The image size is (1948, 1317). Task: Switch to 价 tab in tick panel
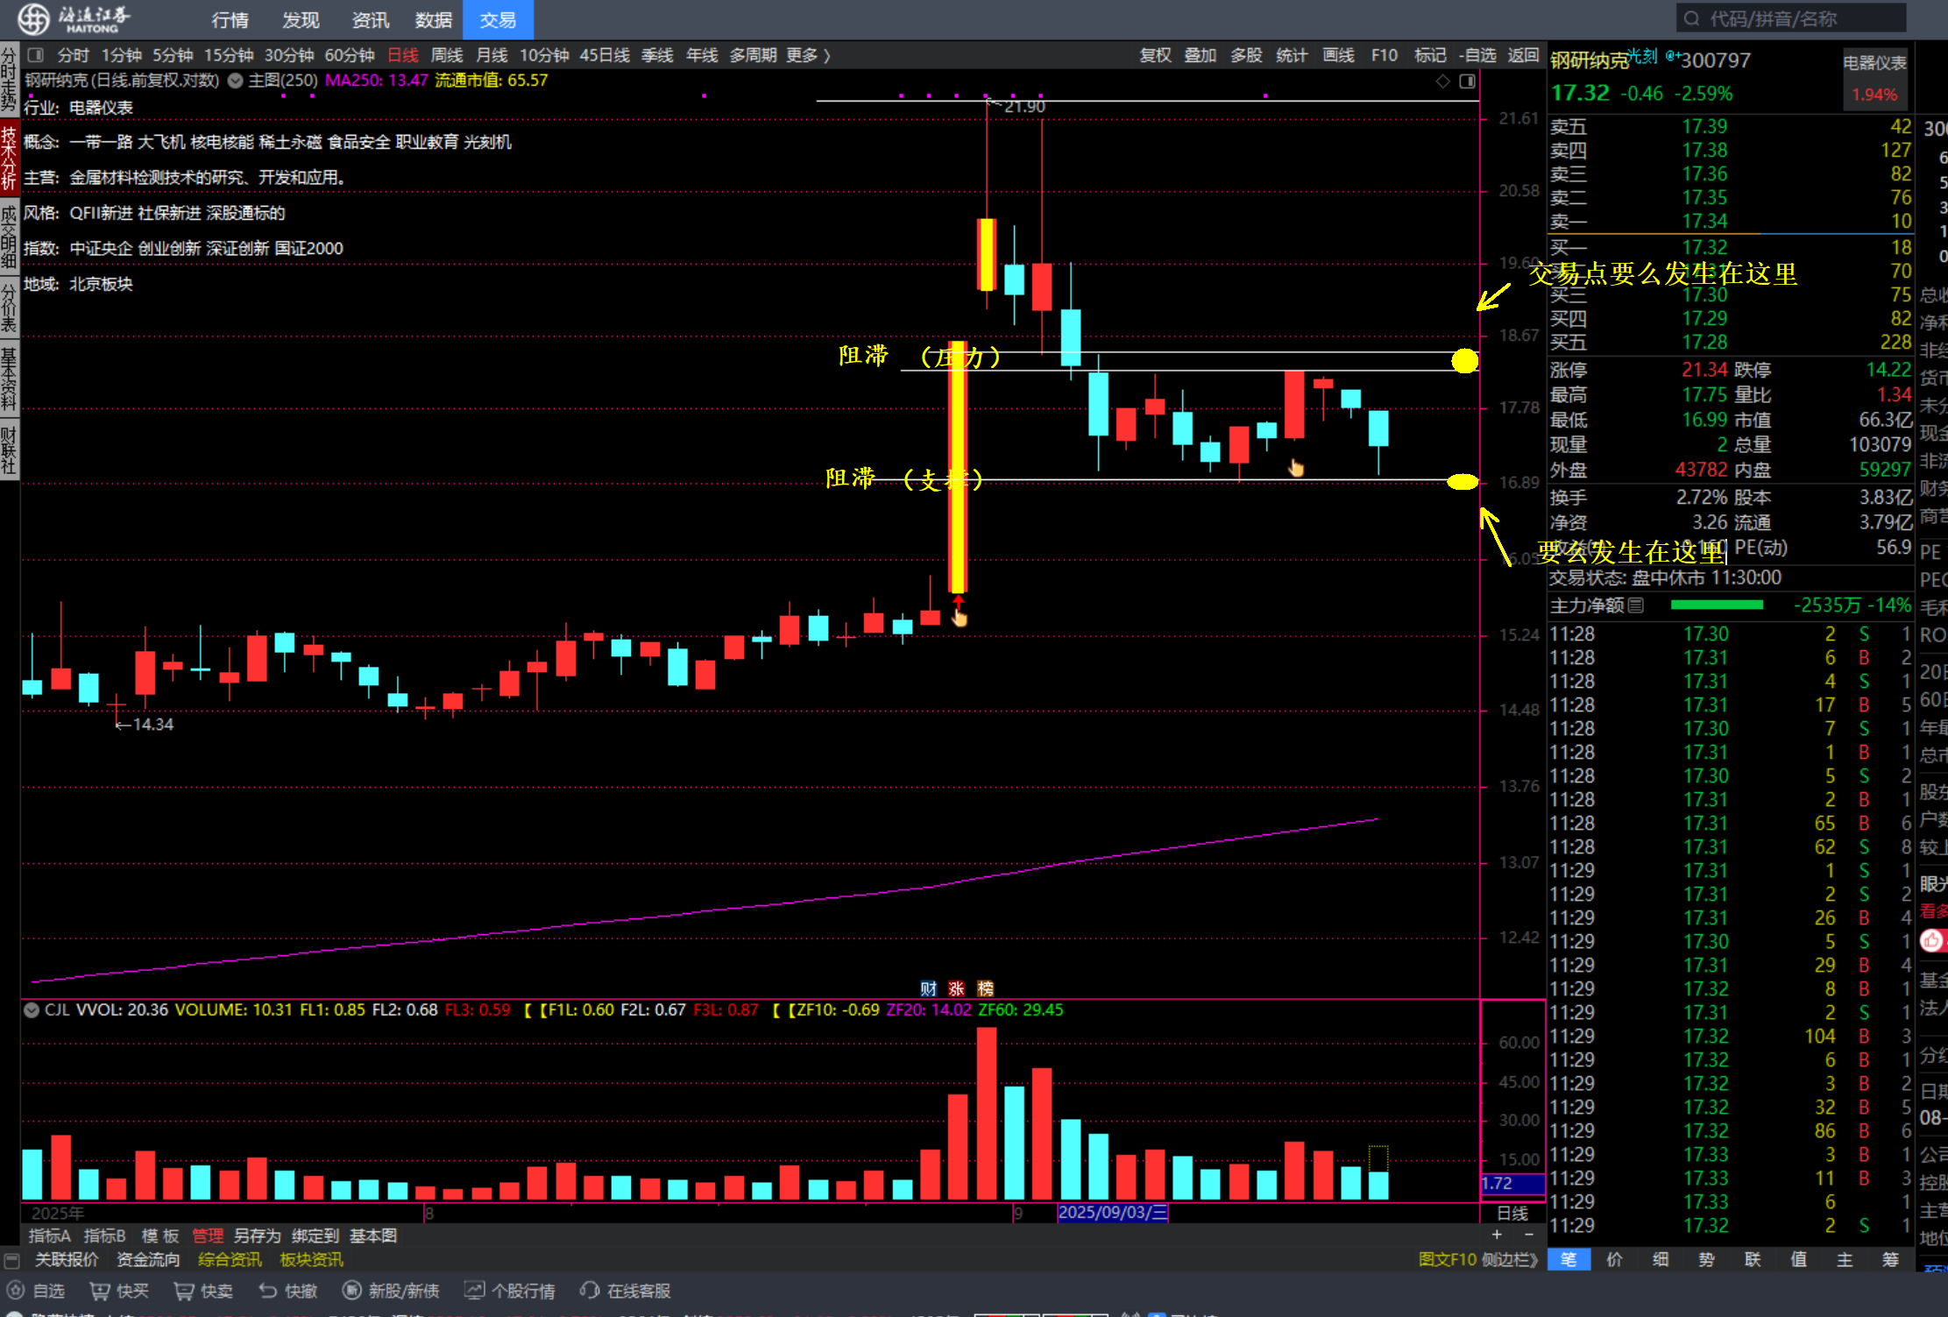[1614, 1259]
